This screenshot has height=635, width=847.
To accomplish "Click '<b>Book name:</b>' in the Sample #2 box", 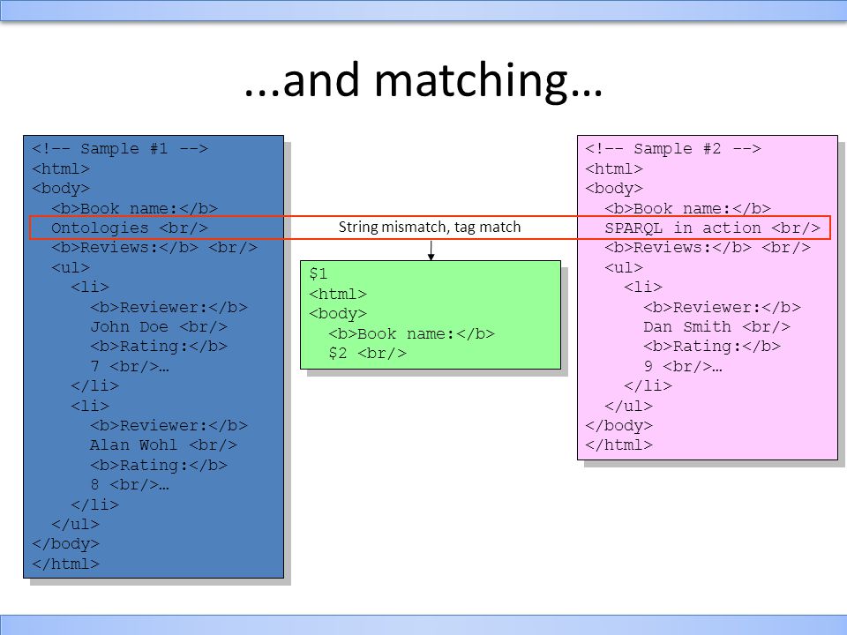I will (687, 208).
